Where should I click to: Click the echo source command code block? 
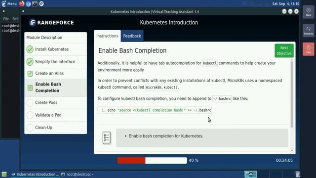155,110
